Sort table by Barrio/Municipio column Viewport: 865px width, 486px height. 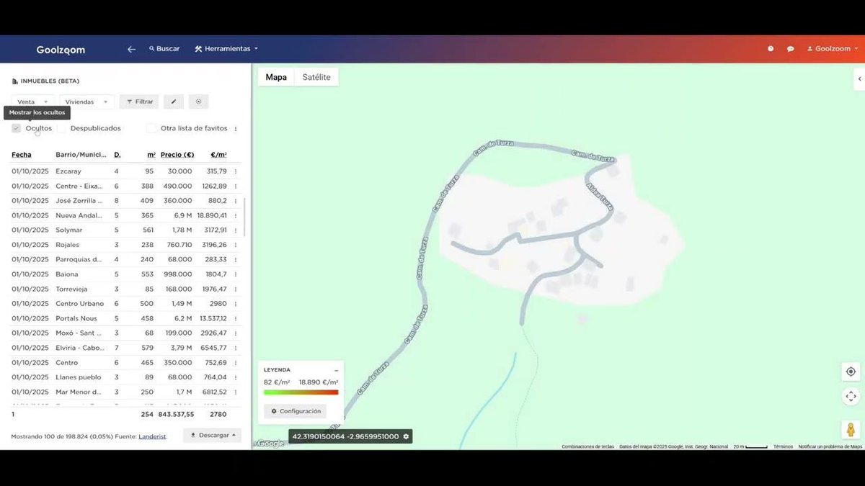(x=81, y=155)
